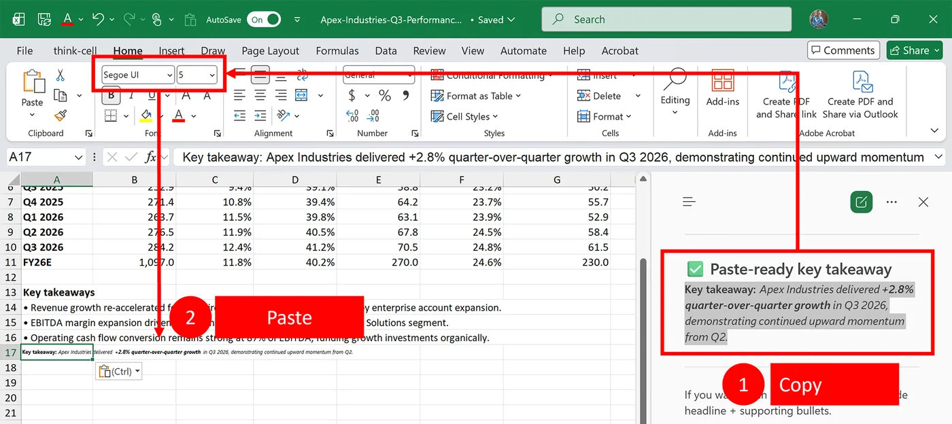
Task: Toggle Italic formatting
Action: (131, 96)
